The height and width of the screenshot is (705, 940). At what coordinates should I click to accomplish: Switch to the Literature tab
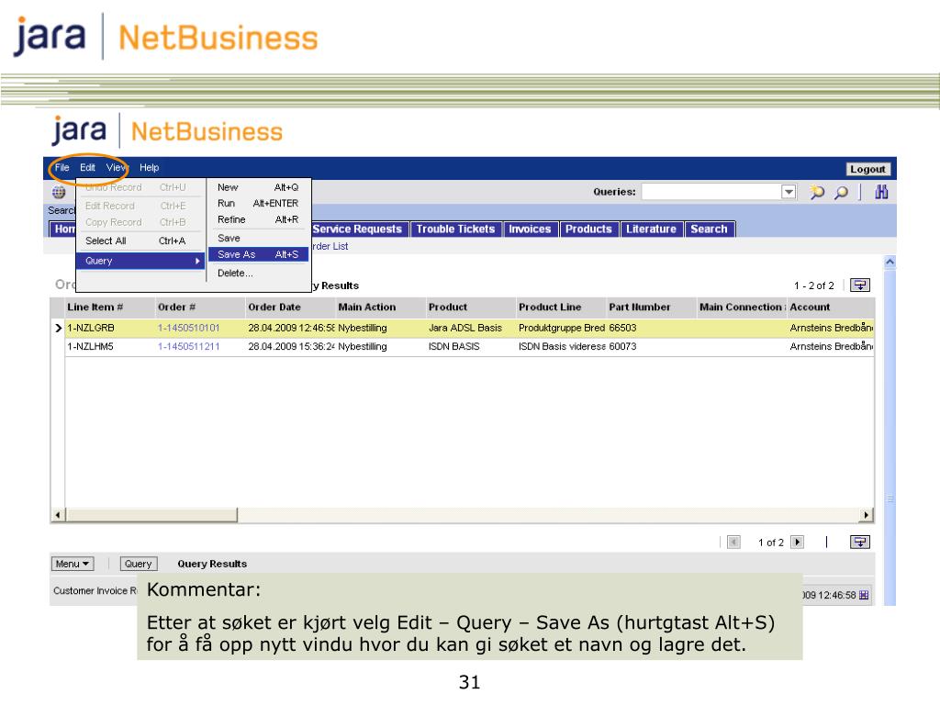pos(651,229)
